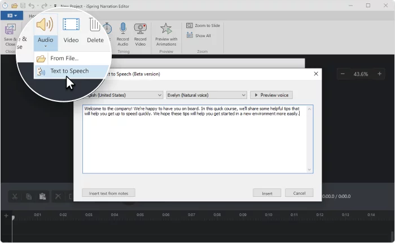Screen dimensions: 395x243
Task: Click Record Audio microphone icon
Action: click(123, 28)
